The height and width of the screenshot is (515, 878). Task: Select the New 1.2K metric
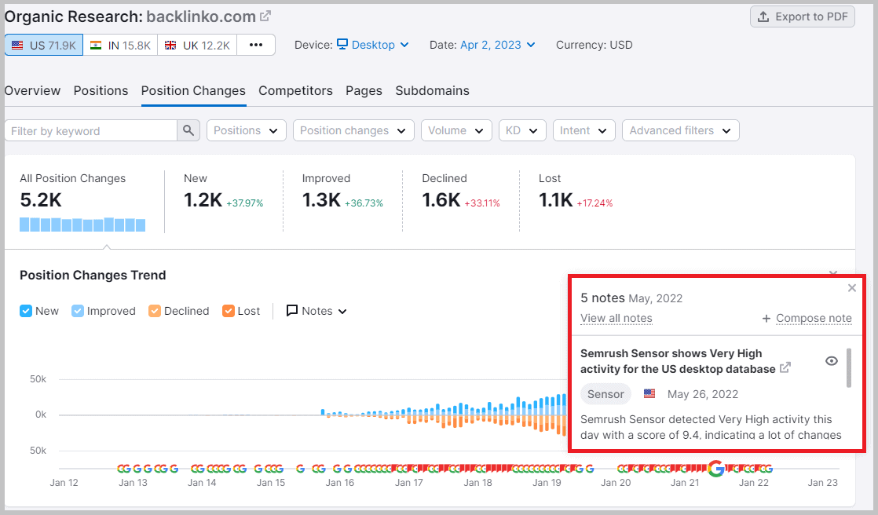223,192
